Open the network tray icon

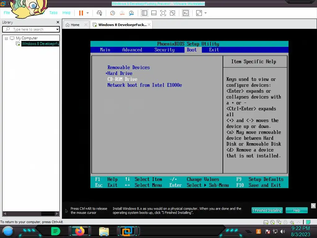[x=275, y=231]
